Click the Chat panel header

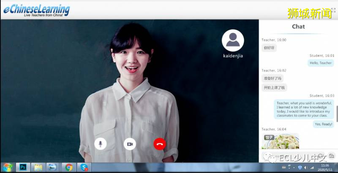tap(298, 27)
